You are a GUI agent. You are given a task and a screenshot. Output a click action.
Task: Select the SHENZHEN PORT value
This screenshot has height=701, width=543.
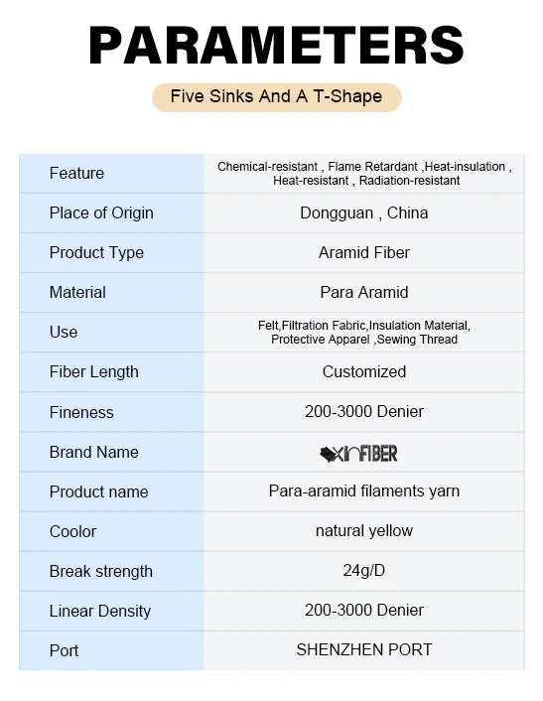363,649
